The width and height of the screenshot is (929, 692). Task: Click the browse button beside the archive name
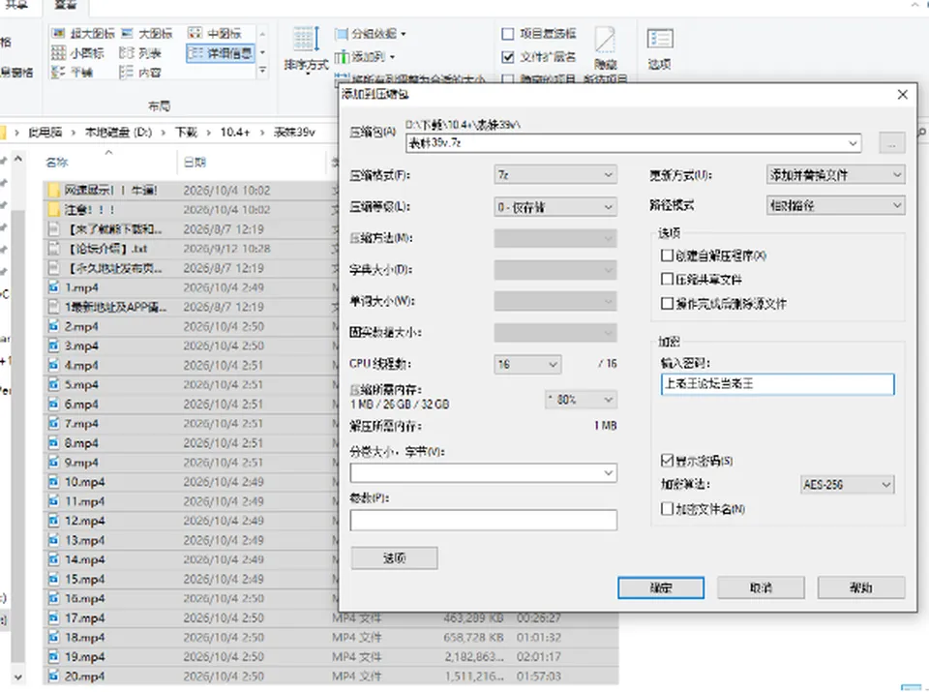tap(891, 143)
